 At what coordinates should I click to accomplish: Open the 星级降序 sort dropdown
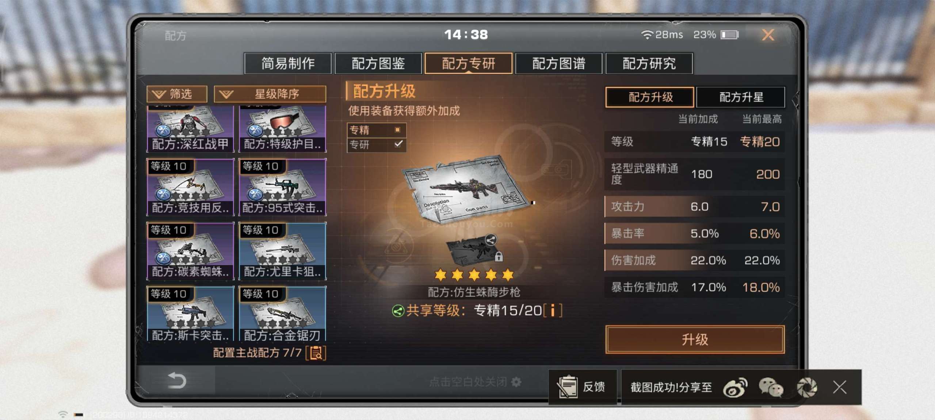[x=270, y=94]
